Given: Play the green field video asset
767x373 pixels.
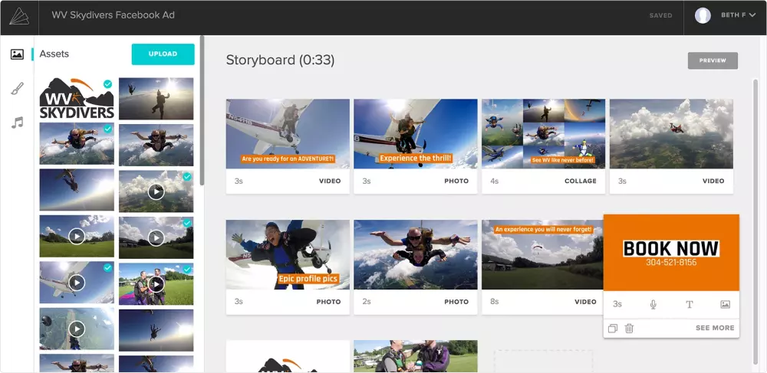Looking at the screenshot, I should tap(77, 237).
